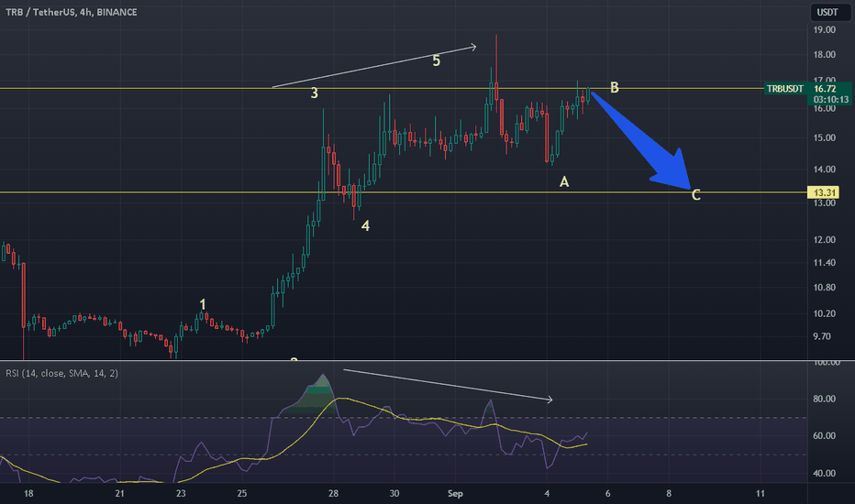Click the wave label 4

point(365,225)
